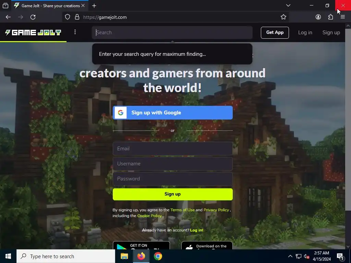Restore down the Firefox window
The width and height of the screenshot is (351, 263).
[327, 5]
